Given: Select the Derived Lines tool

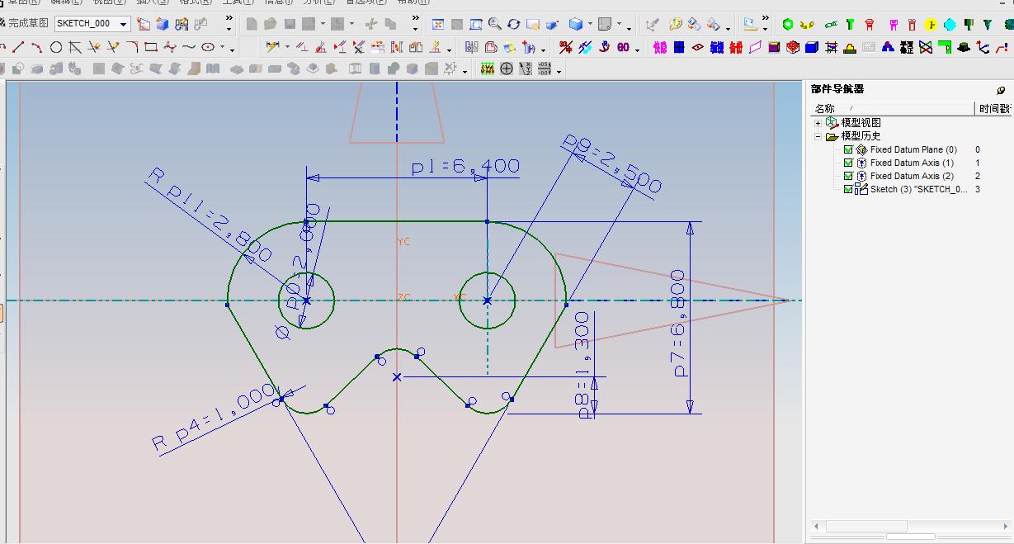Looking at the screenshot, I should click(x=75, y=47).
